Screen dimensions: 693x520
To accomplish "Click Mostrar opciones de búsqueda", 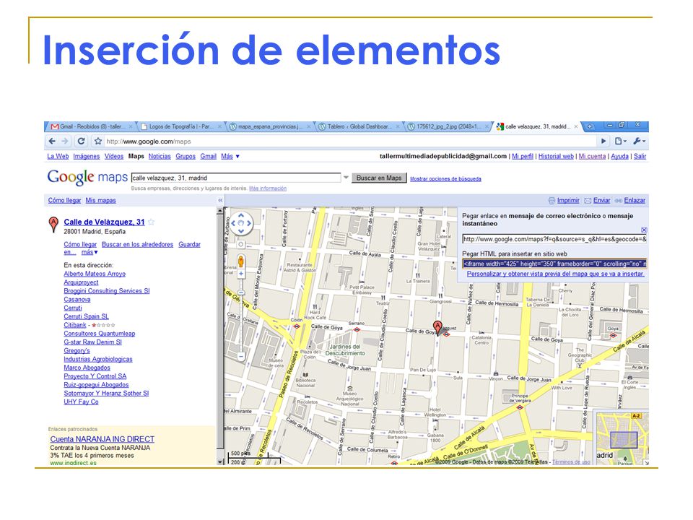I will click(x=445, y=179).
